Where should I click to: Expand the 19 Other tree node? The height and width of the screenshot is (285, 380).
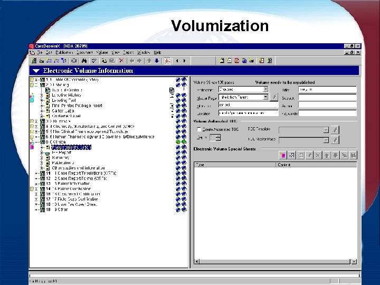point(36,210)
